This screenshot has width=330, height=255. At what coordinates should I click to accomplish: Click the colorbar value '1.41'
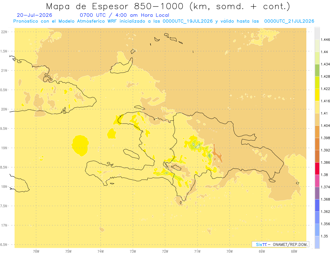click(x=324, y=113)
